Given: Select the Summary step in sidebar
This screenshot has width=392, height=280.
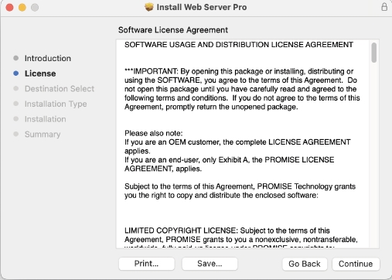Looking at the screenshot, I should [43, 135].
